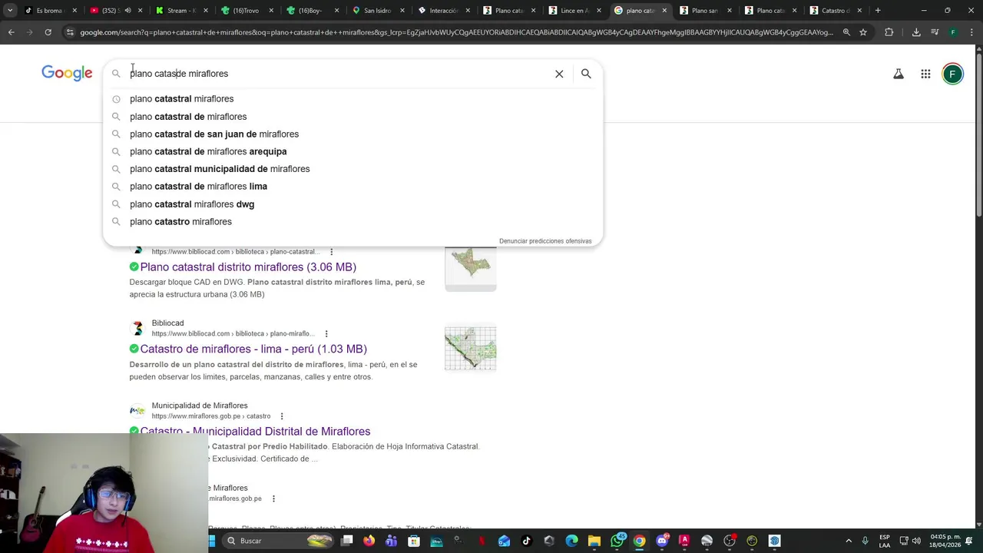This screenshot has height=553, width=983.
Task: Open File Explorer from the taskbar
Action: [x=594, y=541]
